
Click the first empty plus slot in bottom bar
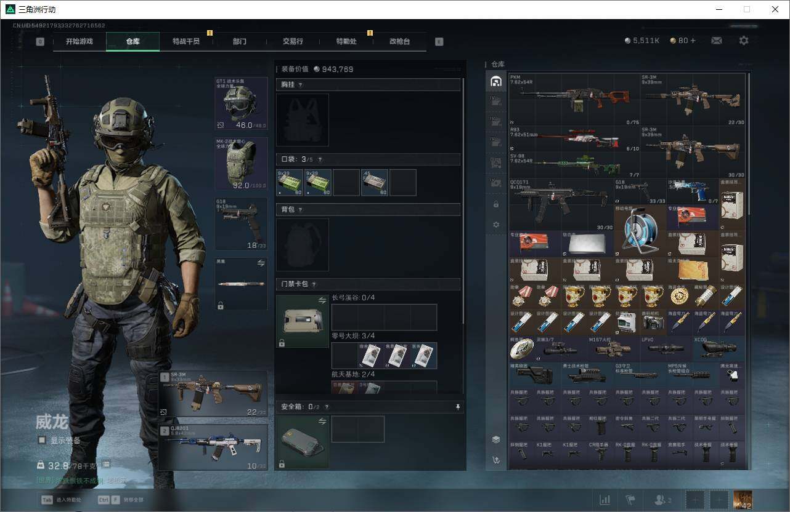(x=694, y=500)
